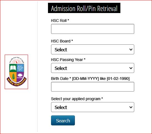Focus the Birth Date input field
Screen dimensions: 152x134
(x=93, y=87)
